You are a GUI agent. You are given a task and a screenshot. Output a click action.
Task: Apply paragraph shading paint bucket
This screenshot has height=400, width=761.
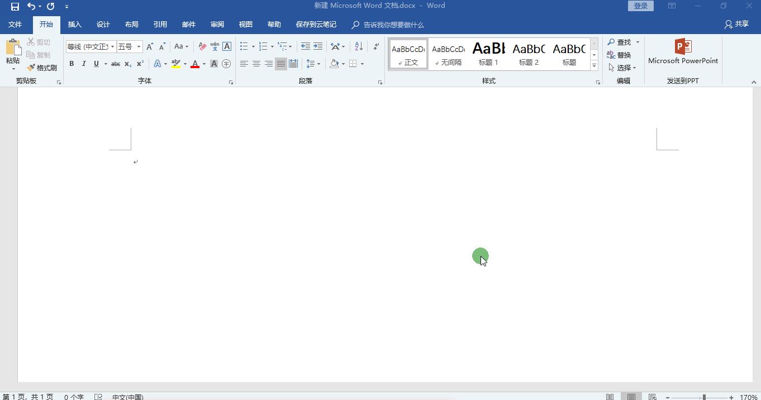coord(334,64)
